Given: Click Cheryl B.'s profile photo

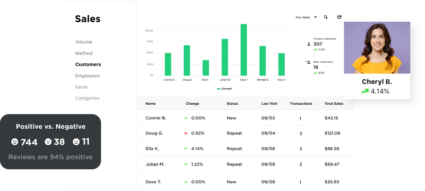Looking at the screenshot, I should 377,47.
